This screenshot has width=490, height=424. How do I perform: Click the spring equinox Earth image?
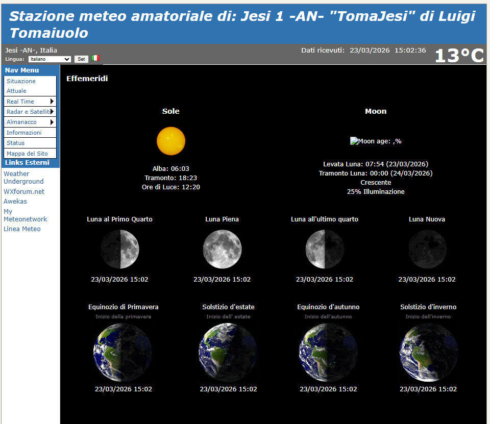tap(122, 353)
